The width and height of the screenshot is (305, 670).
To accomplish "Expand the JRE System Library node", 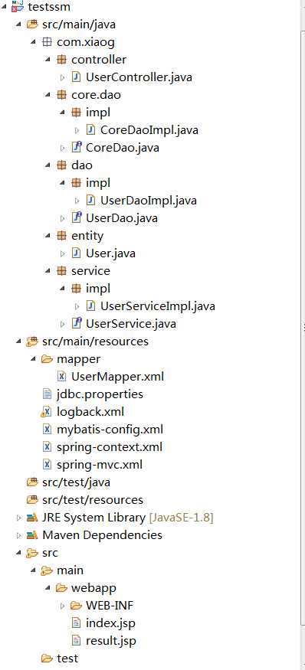I will pos(18,518).
